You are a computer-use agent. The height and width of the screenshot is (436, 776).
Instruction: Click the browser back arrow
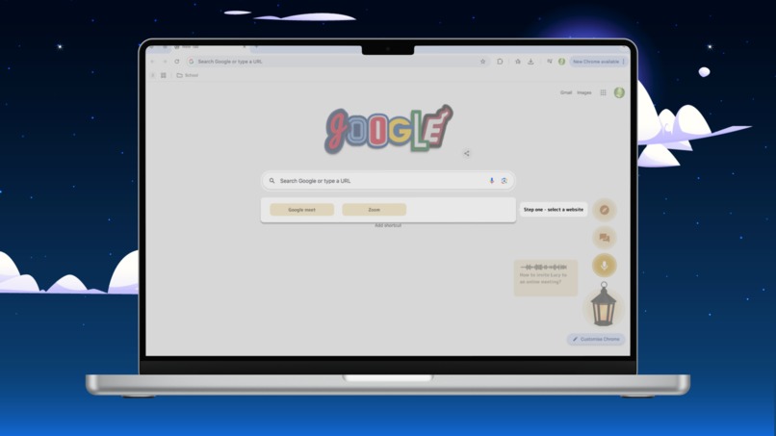point(152,62)
